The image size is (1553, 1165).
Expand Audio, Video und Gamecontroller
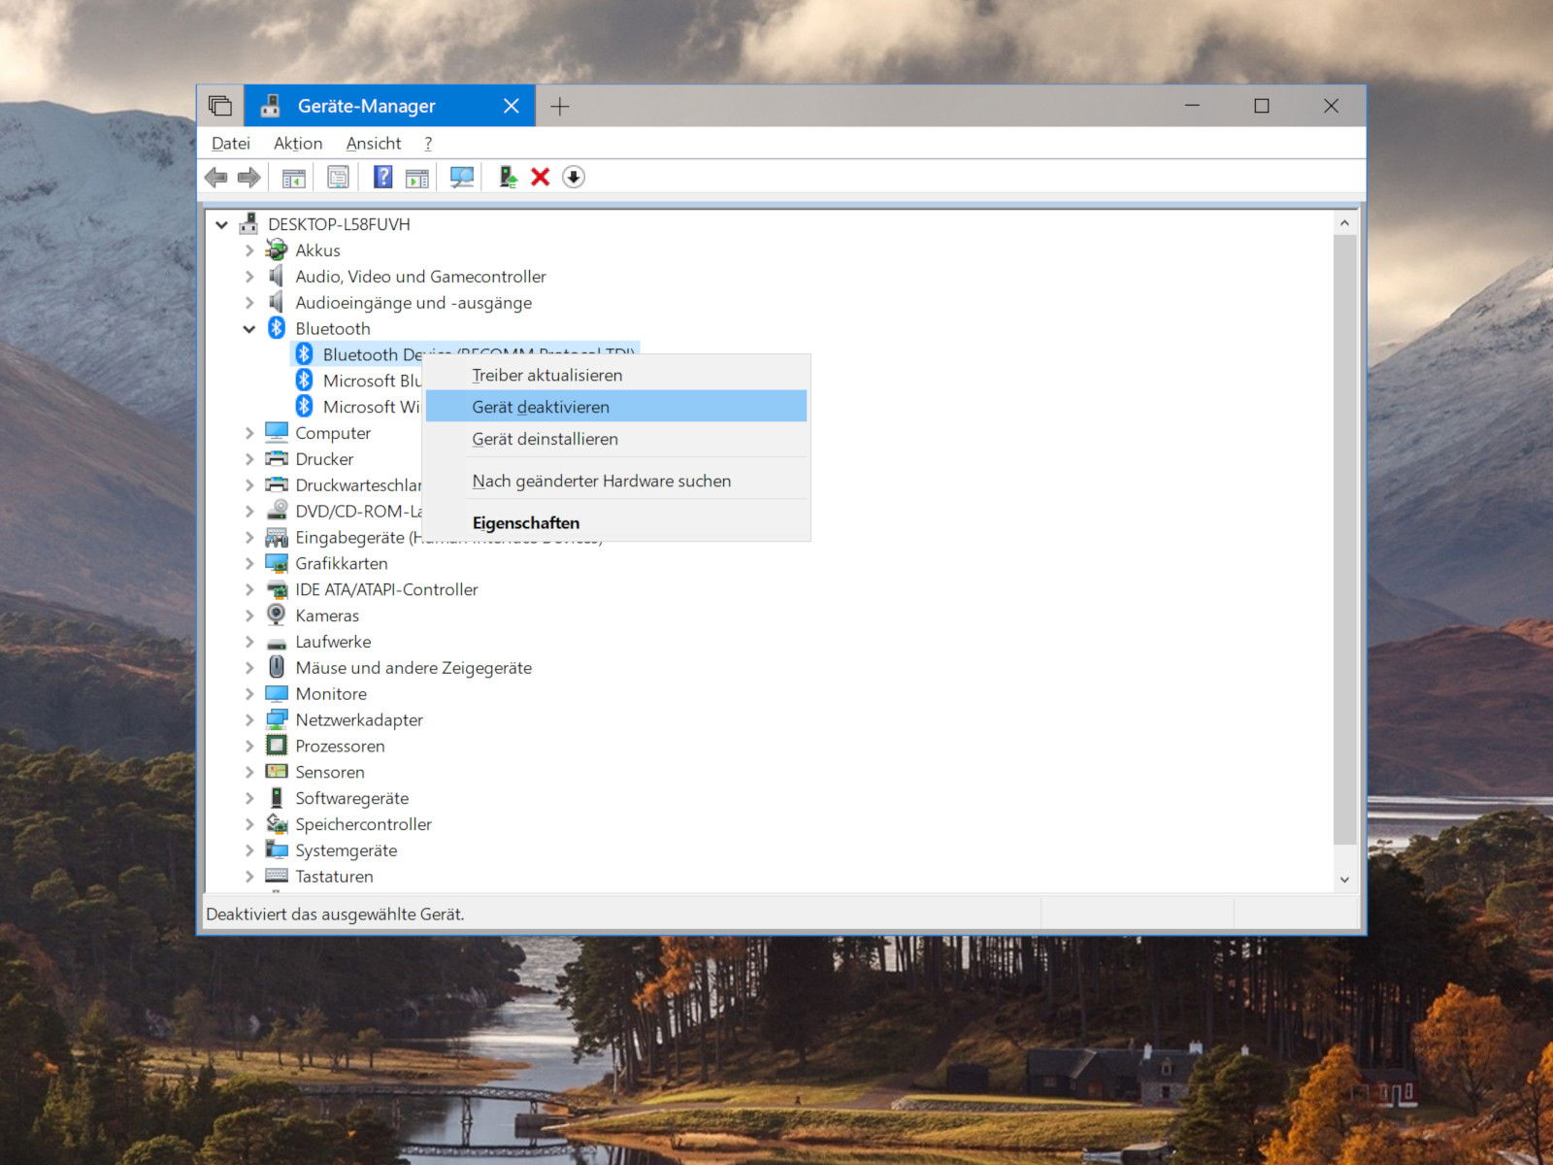click(x=249, y=277)
